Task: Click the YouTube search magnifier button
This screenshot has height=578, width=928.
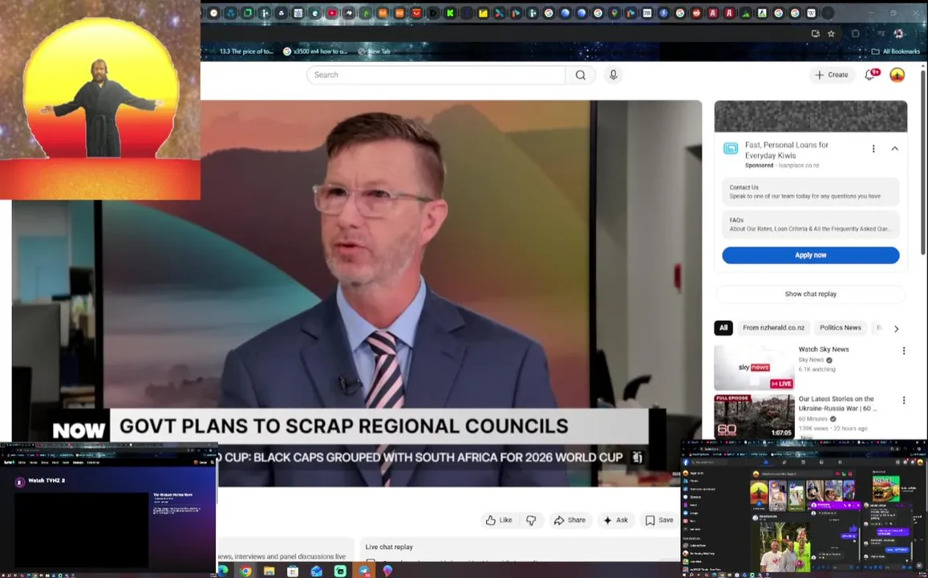Action: [x=581, y=75]
